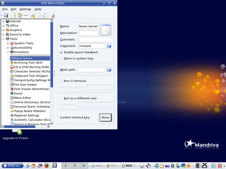The width and height of the screenshot is (226, 169).
Task: Click the Description input field
Action: [88, 33]
